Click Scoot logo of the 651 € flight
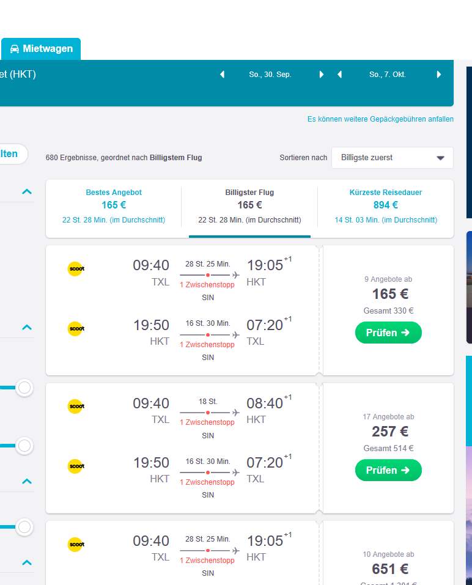The image size is (472, 585). coord(76,544)
